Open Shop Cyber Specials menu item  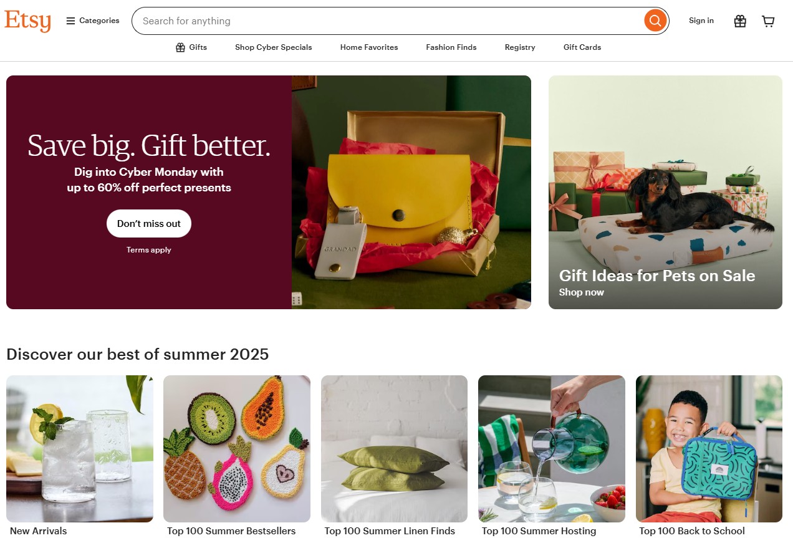pyautogui.click(x=273, y=47)
